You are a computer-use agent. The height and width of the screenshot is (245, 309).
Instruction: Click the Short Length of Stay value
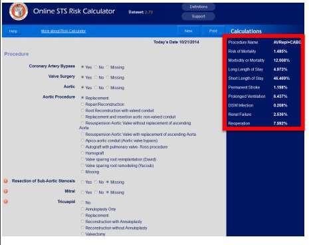[282, 79]
